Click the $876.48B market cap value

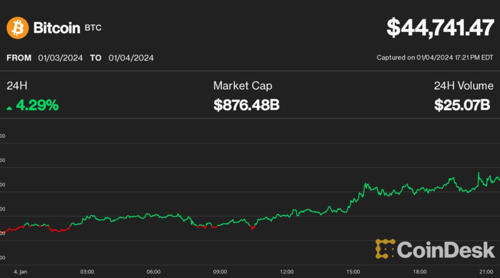coord(246,105)
